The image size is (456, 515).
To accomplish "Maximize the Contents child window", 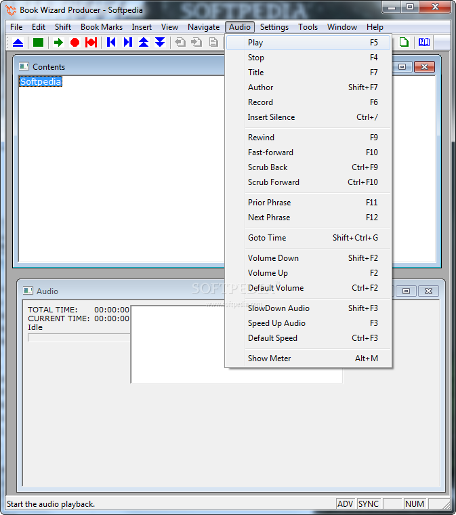I will 402,66.
